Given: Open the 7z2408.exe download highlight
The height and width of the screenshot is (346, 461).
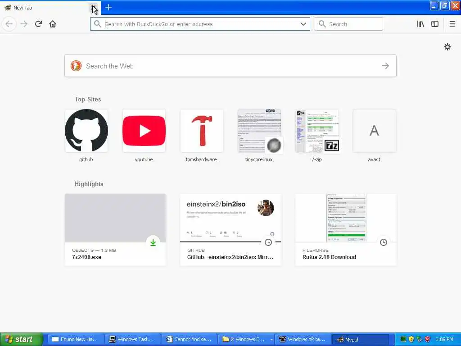Looking at the screenshot, I should pos(115,229).
